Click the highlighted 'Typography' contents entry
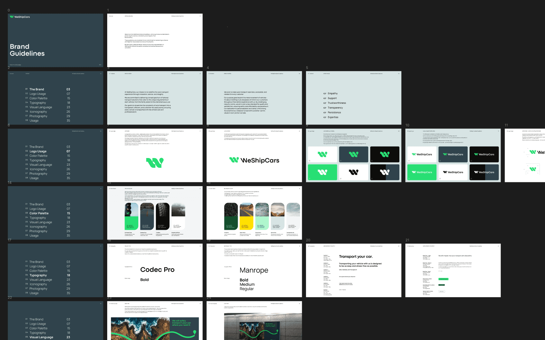The height and width of the screenshot is (340, 545). click(38, 275)
